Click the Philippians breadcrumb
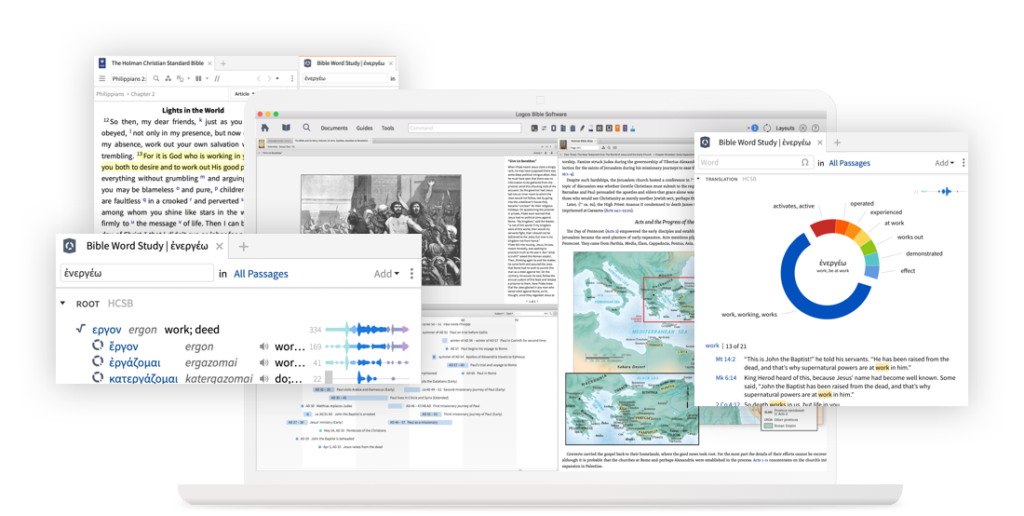 (x=111, y=94)
